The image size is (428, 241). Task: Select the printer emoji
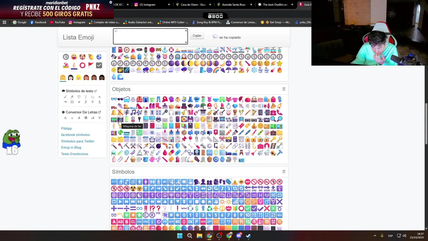pyautogui.click(x=158, y=119)
